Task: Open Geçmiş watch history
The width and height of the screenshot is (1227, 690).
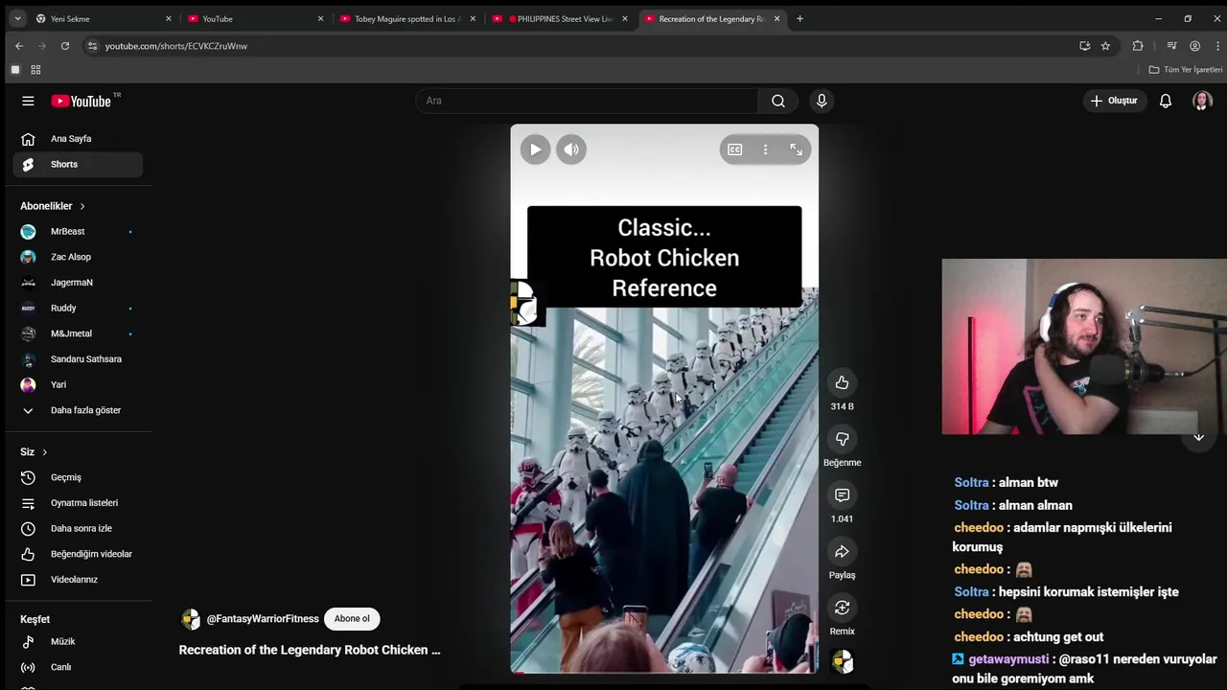Action: 79,477
